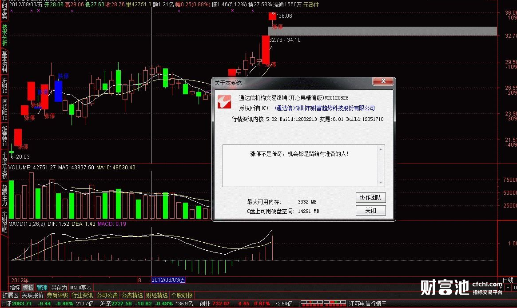This screenshot has height=308, width=517.
Task: Click the 沪深 index value 2227.59 in the status bar
Action: (121, 304)
